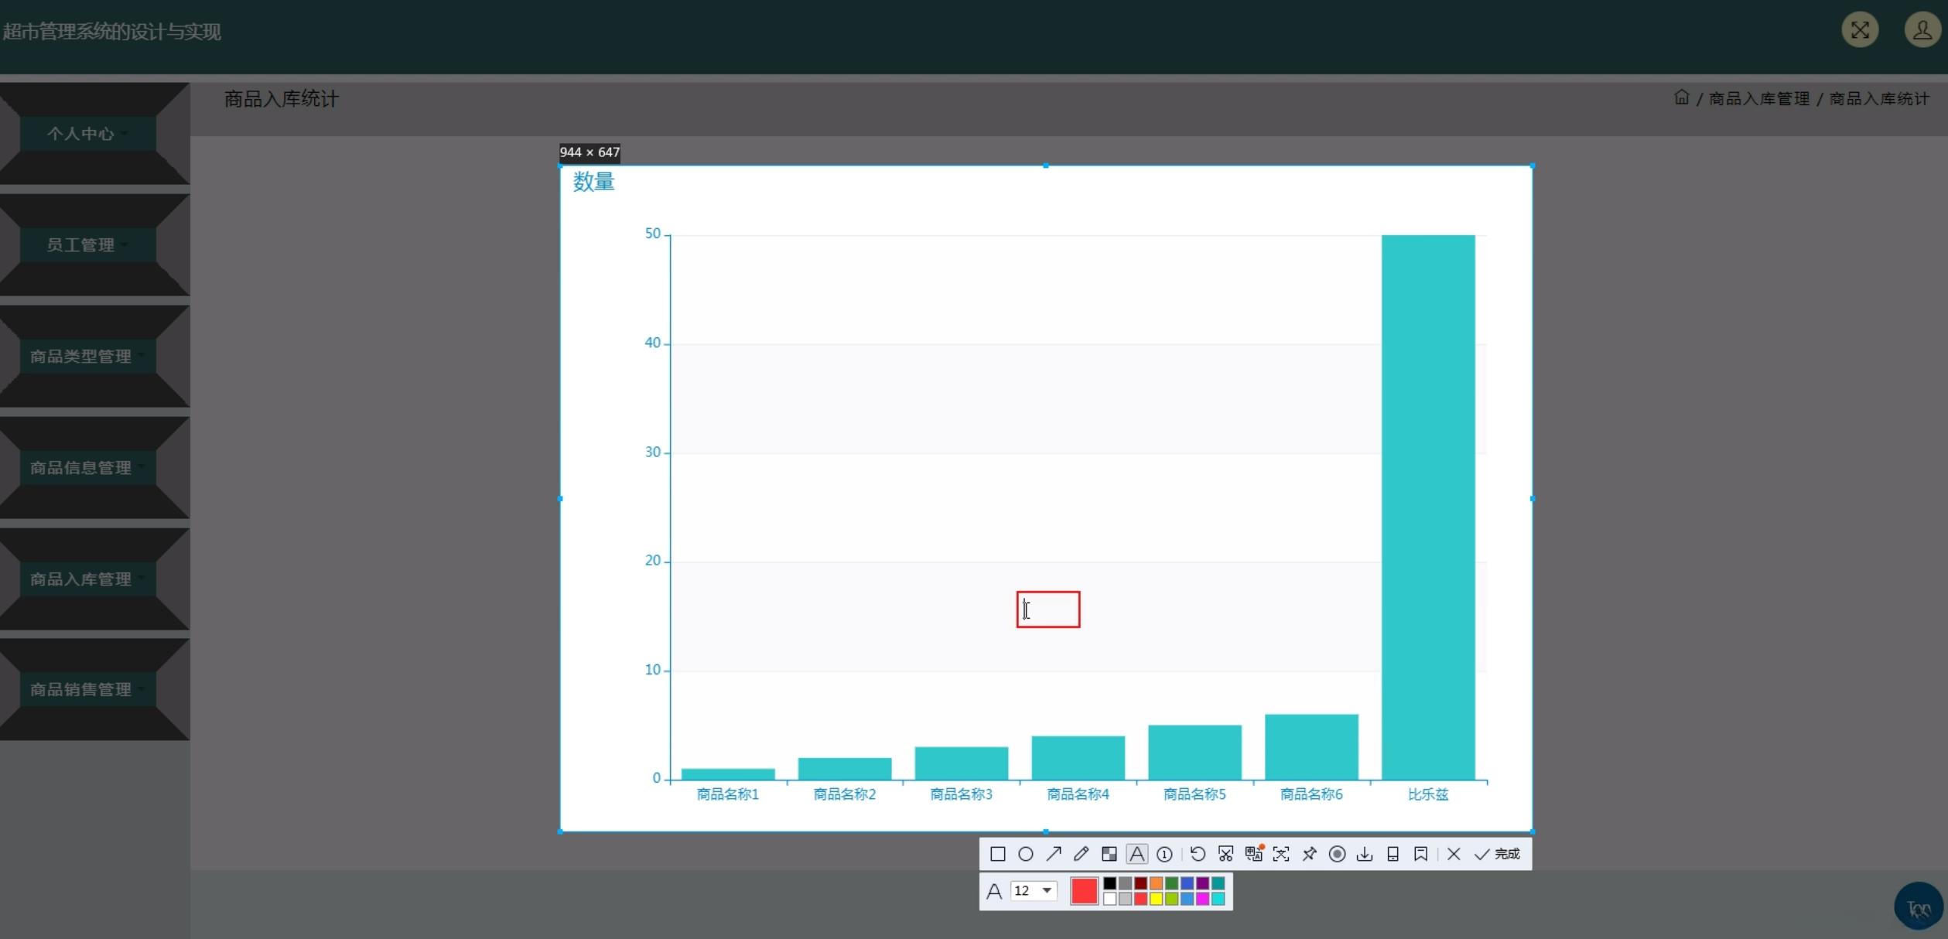
Task: Activate the mosaic blur tool
Action: pos(1109,854)
